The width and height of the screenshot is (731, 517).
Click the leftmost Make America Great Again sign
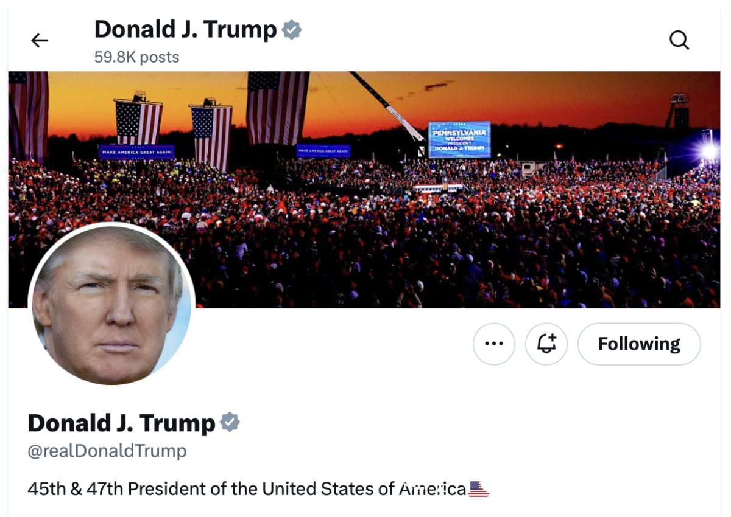pos(137,151)
